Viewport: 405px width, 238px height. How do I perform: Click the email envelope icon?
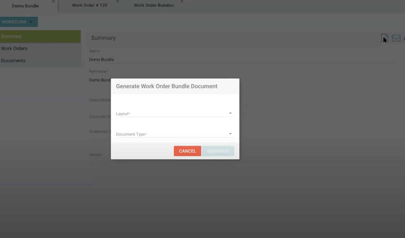(396, 38)
